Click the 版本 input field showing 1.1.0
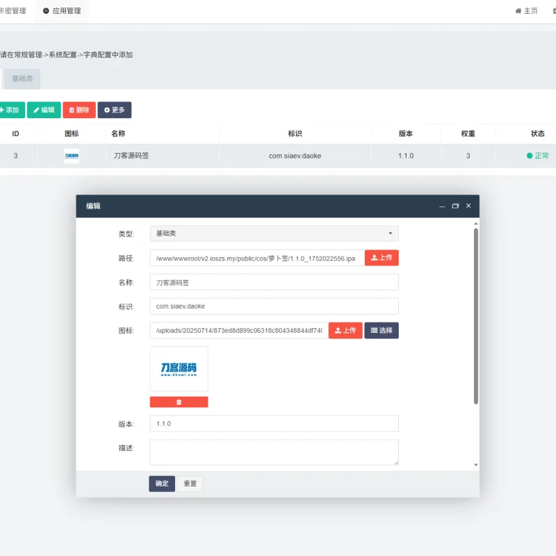Viewport: 556px width, 556px height. [274, 424]
